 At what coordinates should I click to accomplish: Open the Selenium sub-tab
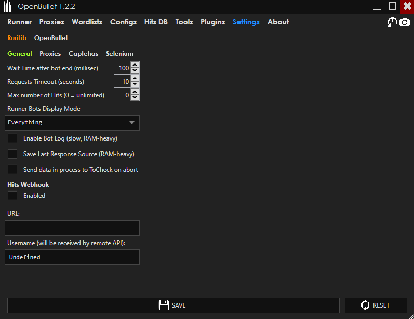119,54
